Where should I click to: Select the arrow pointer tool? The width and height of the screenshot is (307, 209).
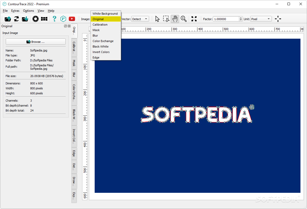157,19
